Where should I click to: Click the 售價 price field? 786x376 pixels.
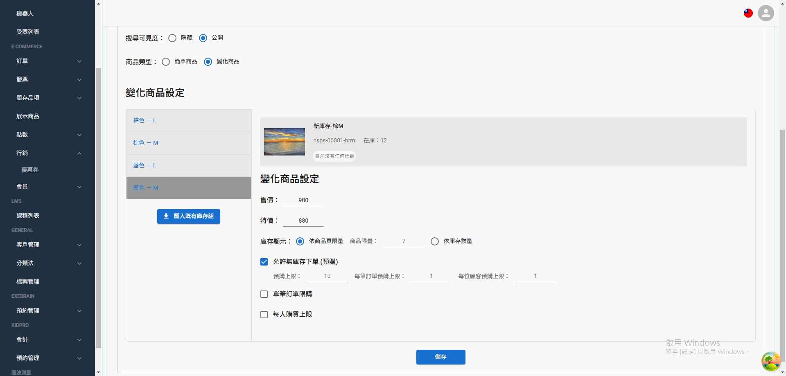click(x=303, y=200)
